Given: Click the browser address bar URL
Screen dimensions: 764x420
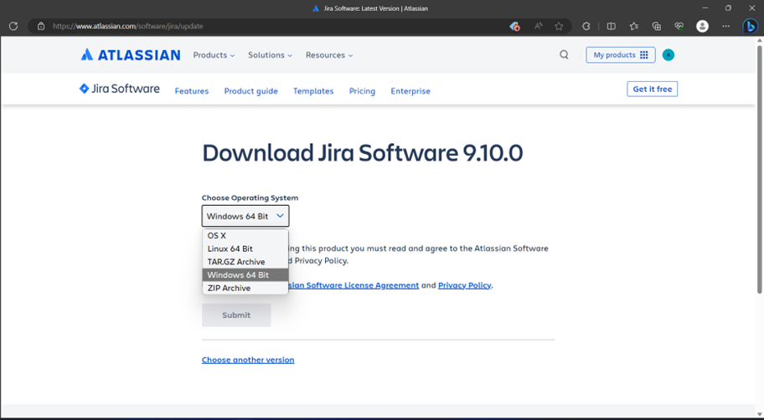Looking at the screenshot, I should [127, 26].
